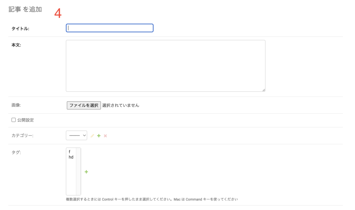The width and height of the screenshot is (355, 210).
Task: Add a new tag with green plus icon
Action: (86, 172)
